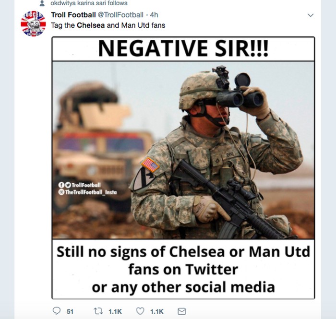Click the reply speech bubble icon
Viewport: 336px width, 319px height.
57,311
